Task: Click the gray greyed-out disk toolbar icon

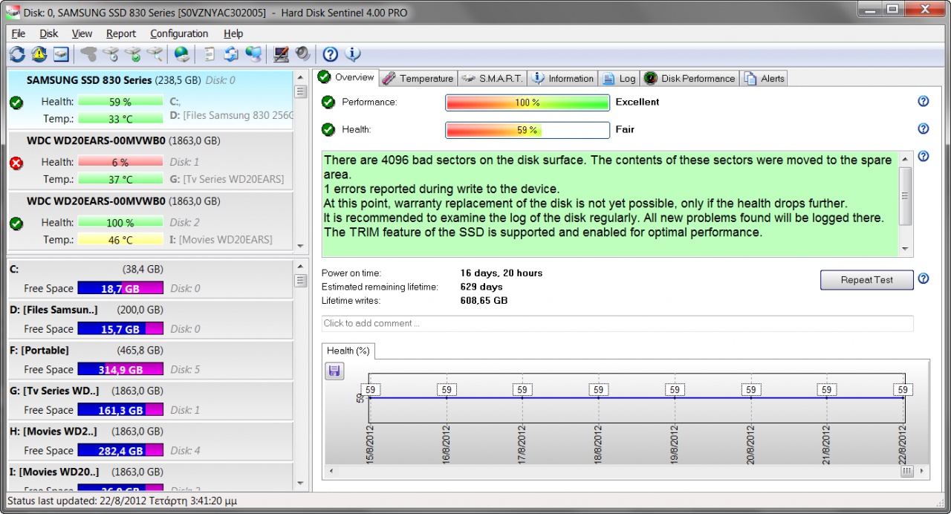Action: click(x=88, y=54)
